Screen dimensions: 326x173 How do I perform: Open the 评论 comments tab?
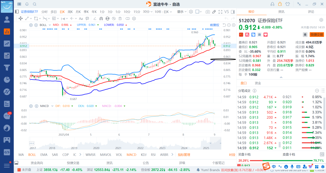click(x=311, y=12)
